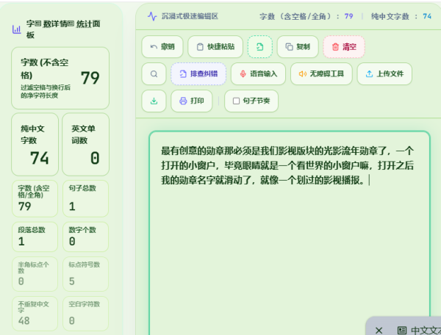Click the microphone icon on 语音输入
The width and height of the screenshot is (441, 335).
pyautogui.click(x=243, y=74)
